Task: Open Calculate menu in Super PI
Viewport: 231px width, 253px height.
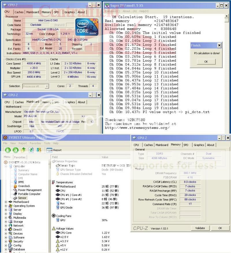Action: pyautogui.click(x=113, y=11)
